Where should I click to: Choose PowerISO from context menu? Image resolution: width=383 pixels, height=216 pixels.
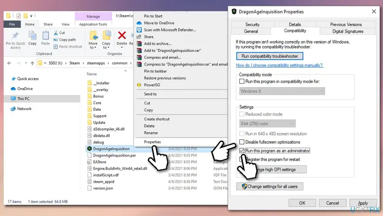tap(152, 85)
